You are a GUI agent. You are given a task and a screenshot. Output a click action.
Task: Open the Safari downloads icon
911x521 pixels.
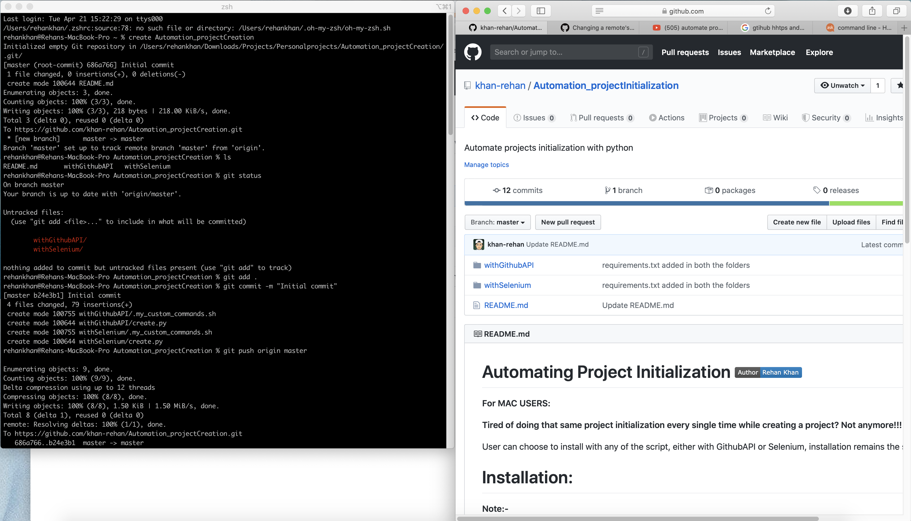tap(848, 11)
